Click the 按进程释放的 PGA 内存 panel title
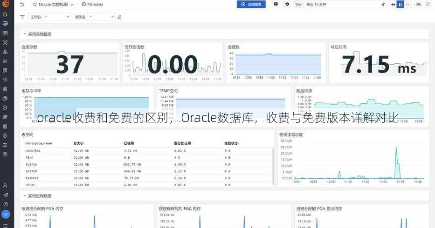 point(180,208)
